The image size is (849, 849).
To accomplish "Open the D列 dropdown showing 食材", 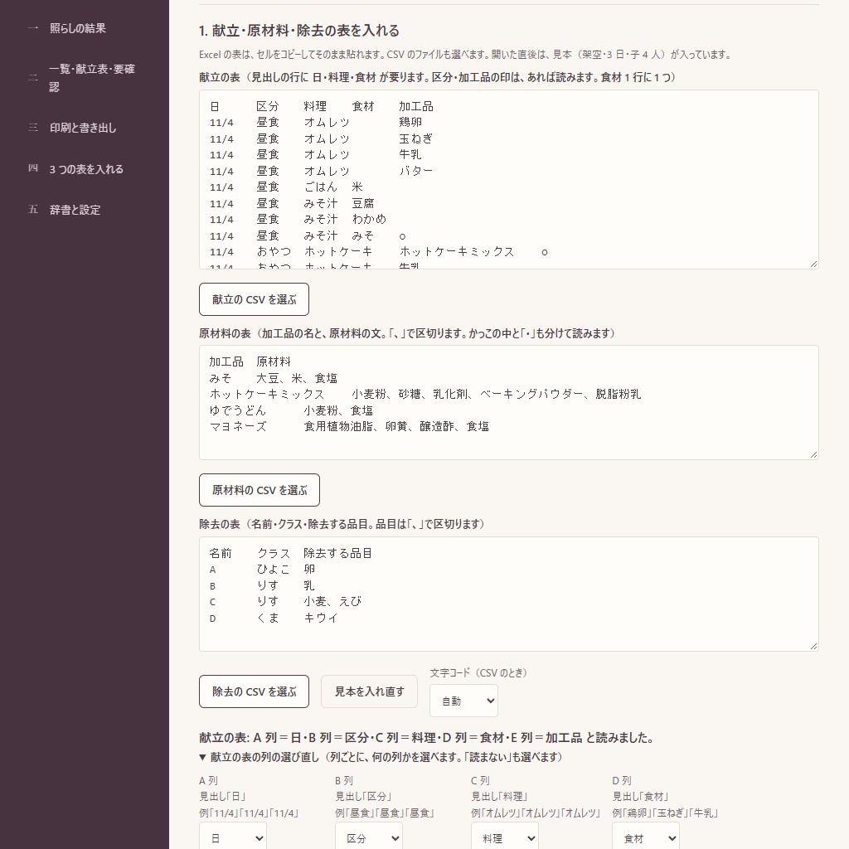I will click(x=645, y=837).
